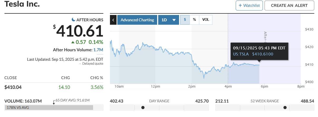Click the Create an Alert button
This screenshot has width=318, height=117.
(x=289, y=6)
